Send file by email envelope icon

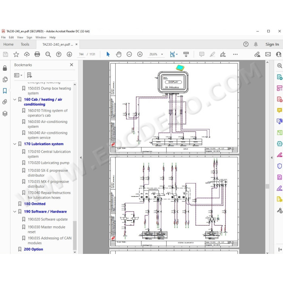coord(268,54)
